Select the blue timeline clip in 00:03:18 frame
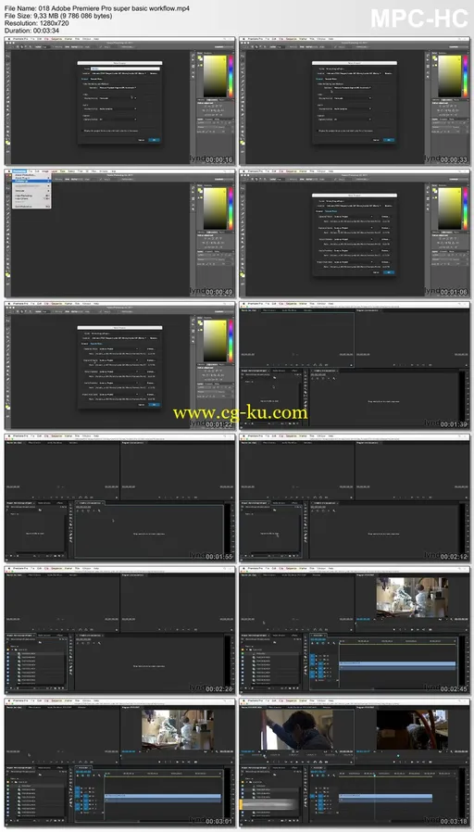 385,797
